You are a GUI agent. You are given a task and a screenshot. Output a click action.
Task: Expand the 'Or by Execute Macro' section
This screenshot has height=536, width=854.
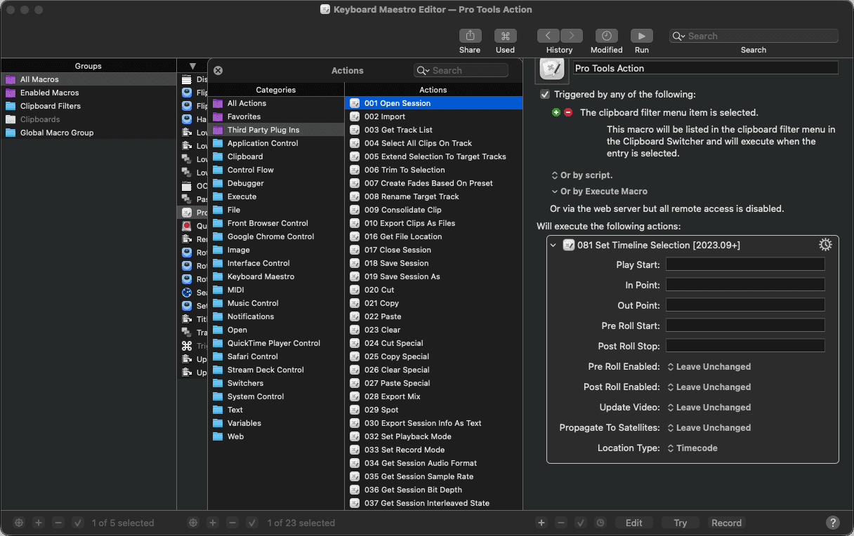pos(599,191)
